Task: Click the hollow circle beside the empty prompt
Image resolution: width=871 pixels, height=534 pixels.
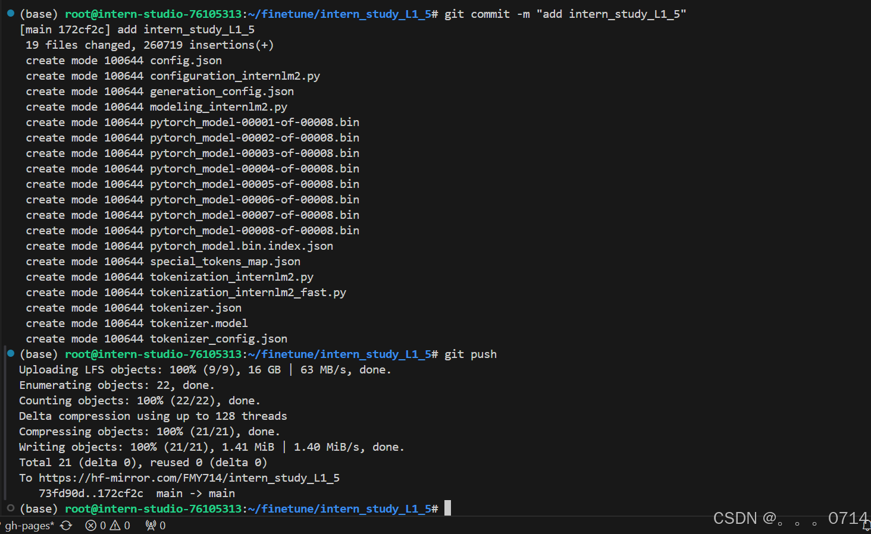Action: (x=11, y=508)
